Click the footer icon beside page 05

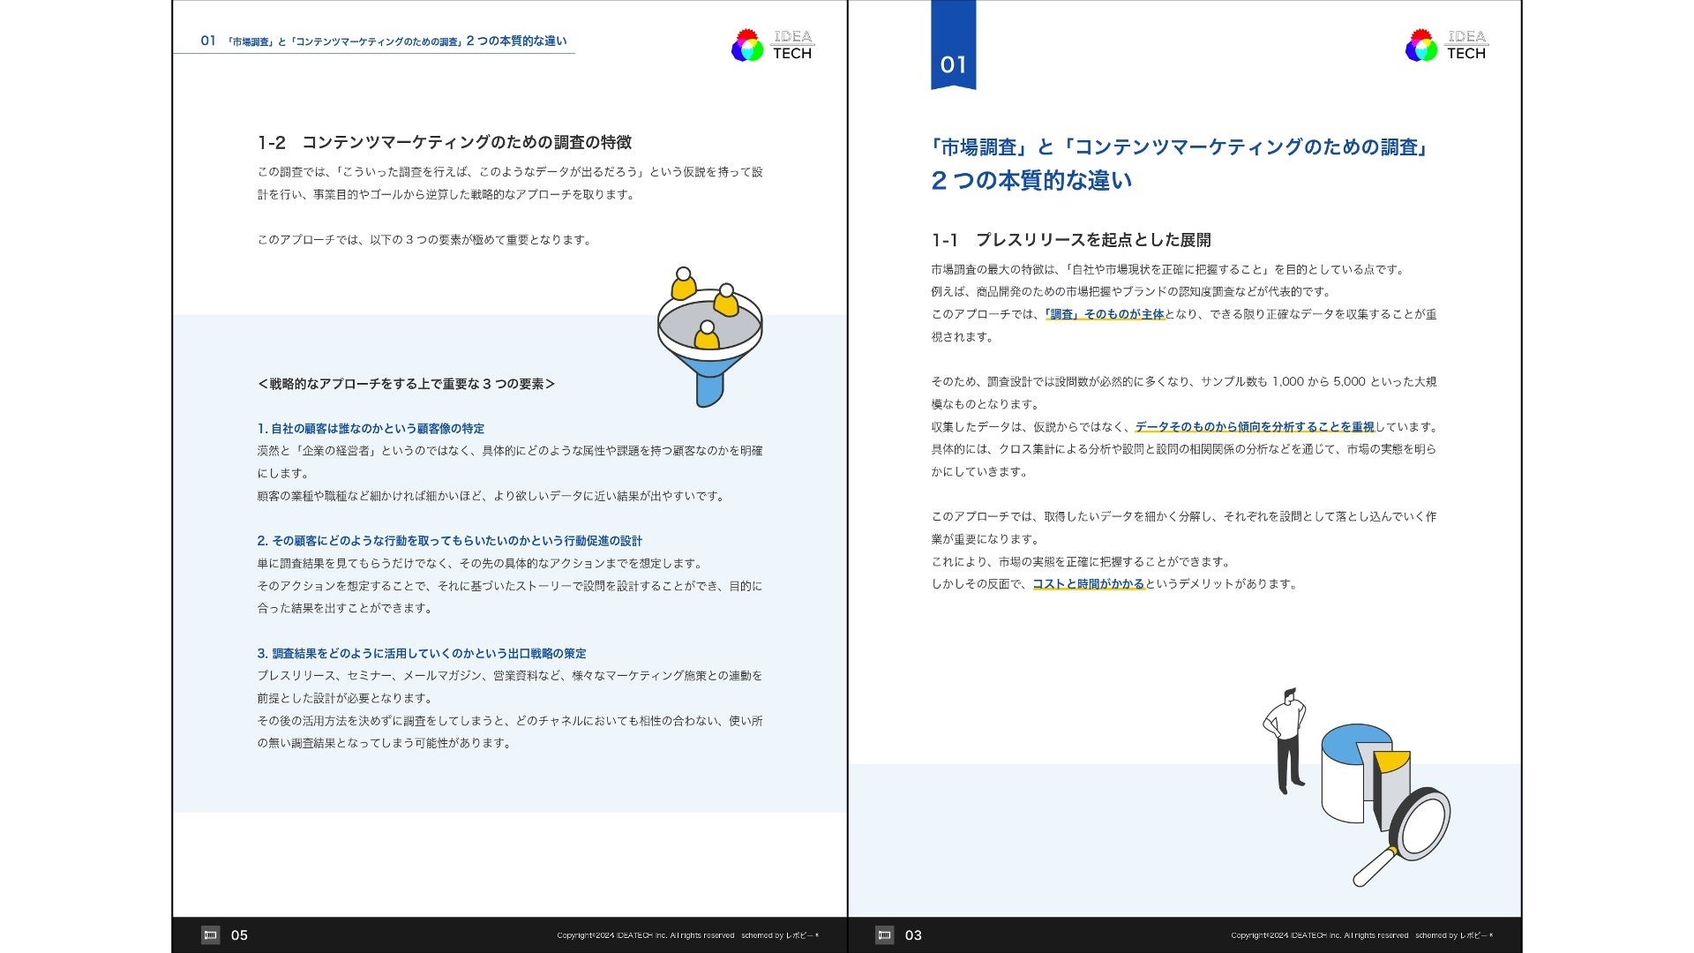click(x=210, y=935)
